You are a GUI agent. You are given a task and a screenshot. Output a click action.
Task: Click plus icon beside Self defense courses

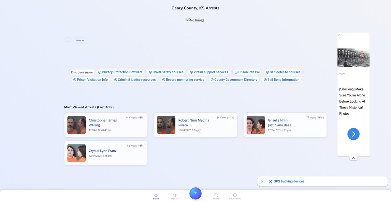(268, 72)
